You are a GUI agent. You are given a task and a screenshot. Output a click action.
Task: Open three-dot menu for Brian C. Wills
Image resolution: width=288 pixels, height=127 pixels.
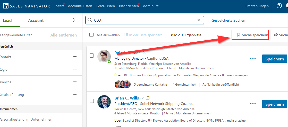pos(253,104)
